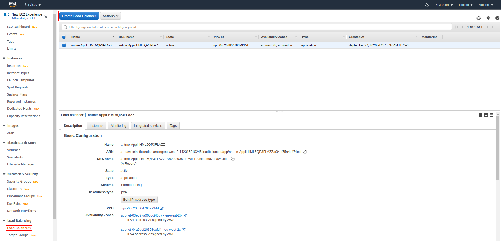
Task: Click the AWS logo home icon
Action: point(12,4)
